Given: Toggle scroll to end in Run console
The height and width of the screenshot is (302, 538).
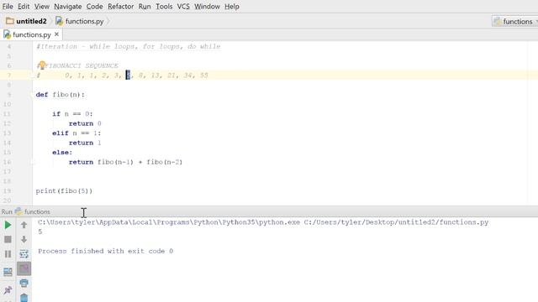Looking at the screenshot, I should click(24, 268).
